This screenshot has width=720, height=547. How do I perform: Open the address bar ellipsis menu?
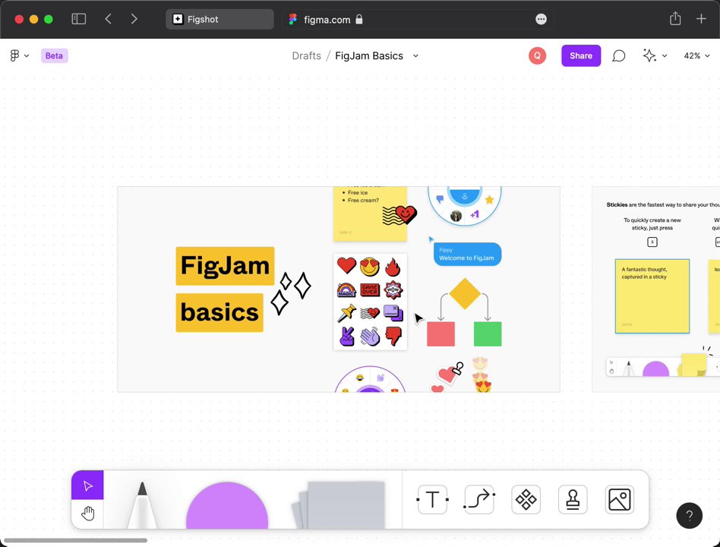click(541, 19)
